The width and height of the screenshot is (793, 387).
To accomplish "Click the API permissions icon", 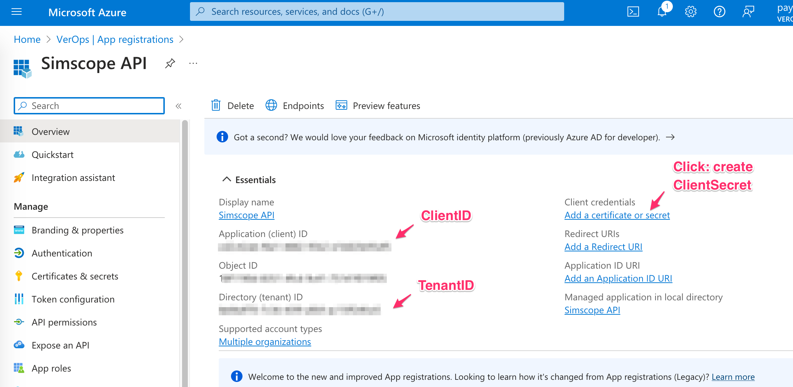I will pyautogui.click(x=19, y=322).
